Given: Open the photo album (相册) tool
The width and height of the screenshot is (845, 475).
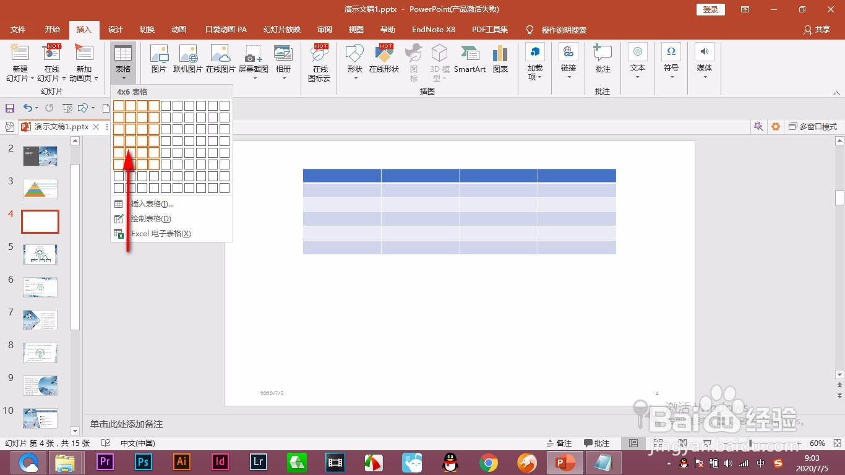Looking at the screenshot, I should coord(283,62).
